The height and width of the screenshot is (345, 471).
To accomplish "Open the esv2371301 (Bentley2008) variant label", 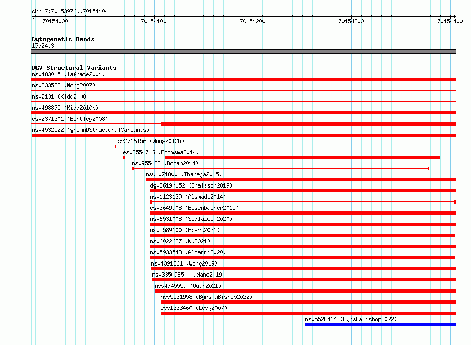I will click(70, 119).
